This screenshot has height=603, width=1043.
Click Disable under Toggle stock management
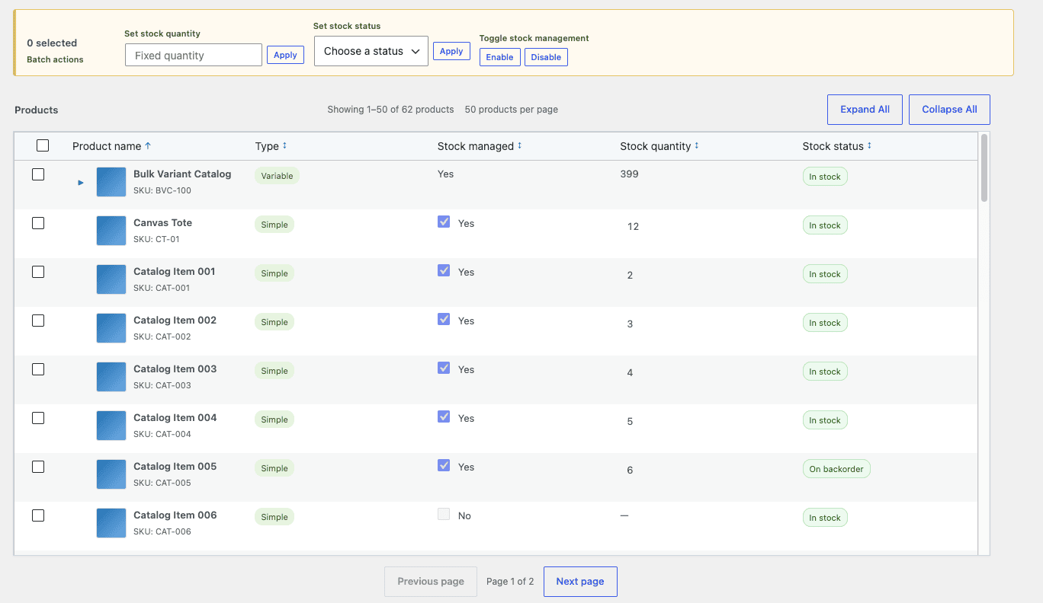coord(546,57)
